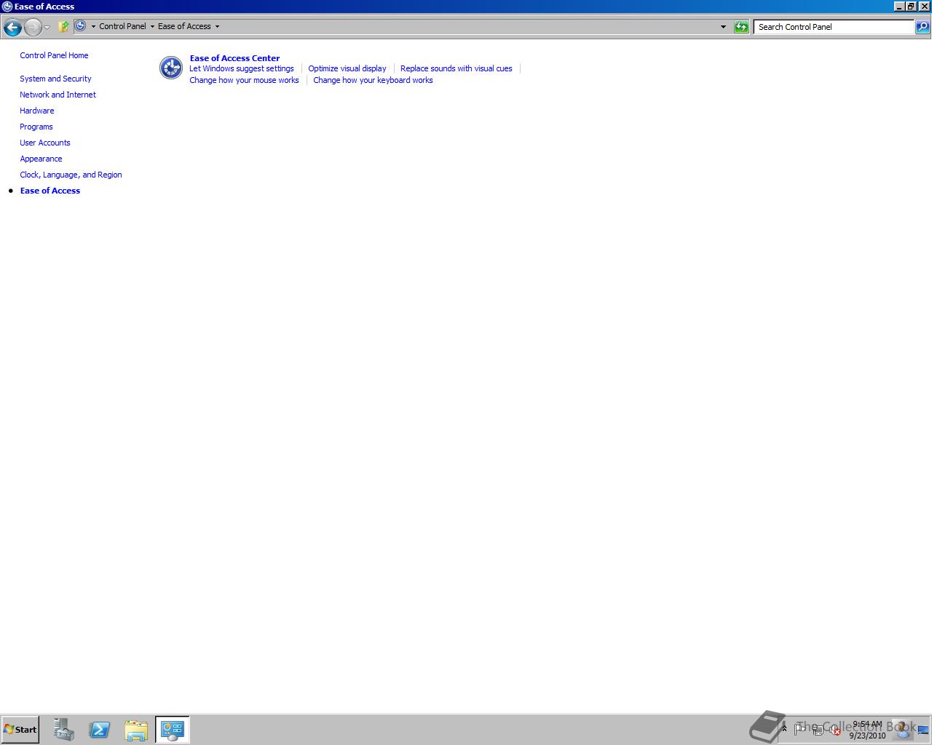Show hidden tray icons with the chevron
Viewport: 932px width, 745px height.
(784, 728)
